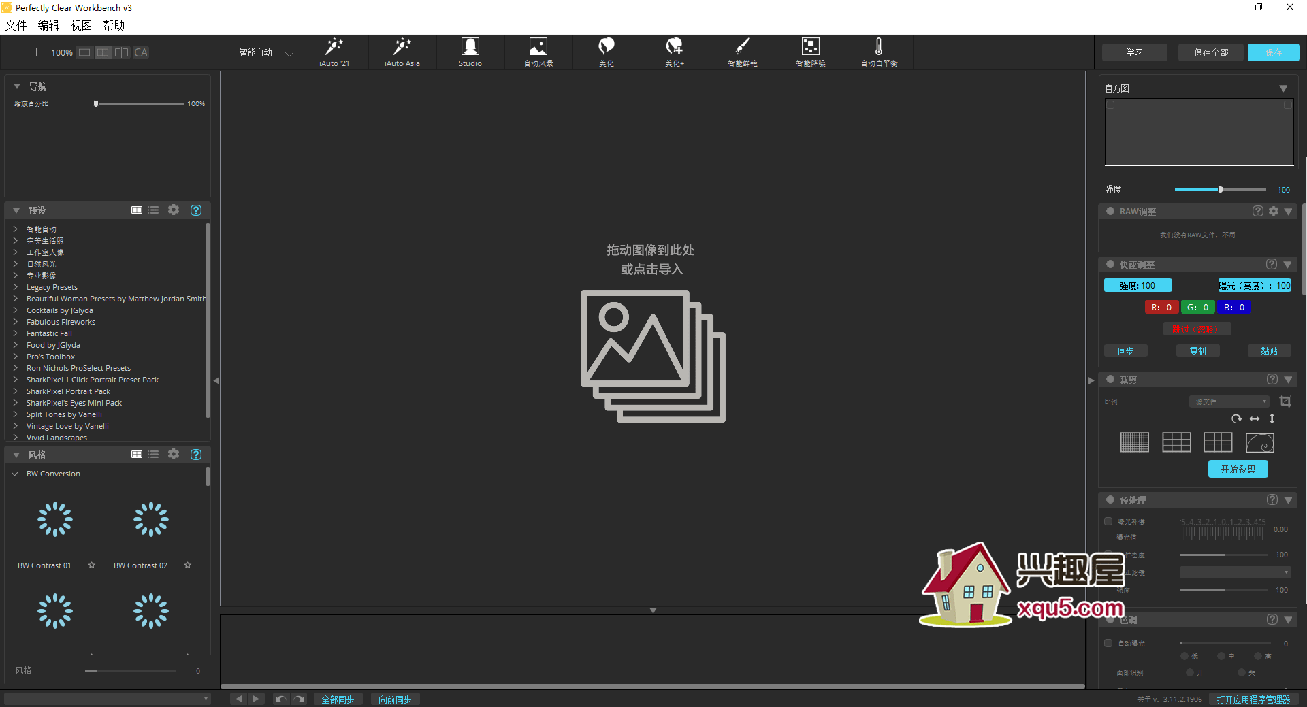The image size is (1307, 707).
Task: Adjust the 缩放百分比 zoom slider
Action: pyautogui.click(x=140, y=103)
